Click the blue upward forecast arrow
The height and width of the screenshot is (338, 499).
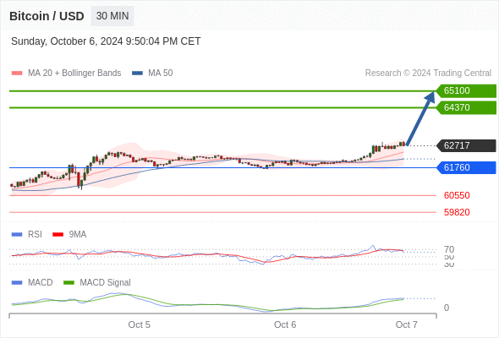pos(420,118)
